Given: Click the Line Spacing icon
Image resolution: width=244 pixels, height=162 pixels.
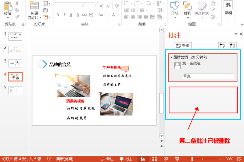Looking at the screenshot, I should click(149, 3).
